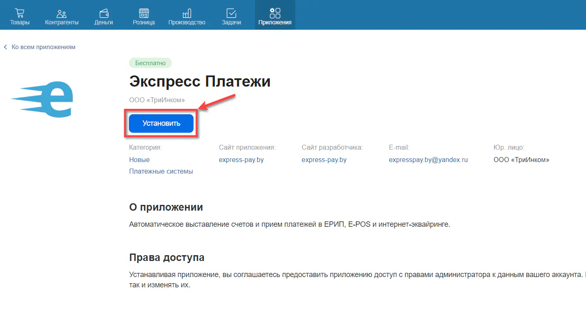Click the Экспресс Платежи blue logo
This screenshot has height=336, width=586.
click(x=41, y=99)
